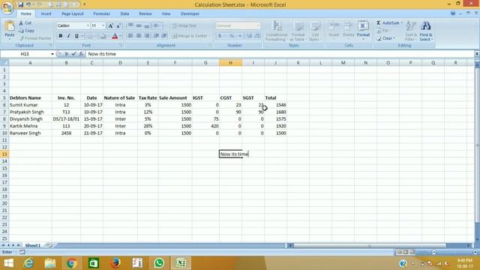The height and width of the screenshot is (270, 480).
Task: Open WhatsApp from taskbar
Action: click(159, 263)
